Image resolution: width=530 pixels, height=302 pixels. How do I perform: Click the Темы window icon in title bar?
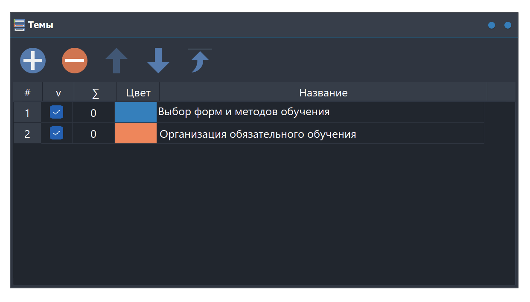pos(19,25)
